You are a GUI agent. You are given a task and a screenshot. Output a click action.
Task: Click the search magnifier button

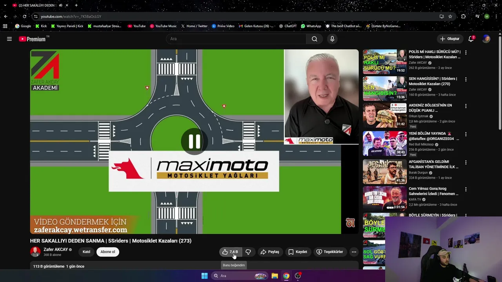coord(315,39)
